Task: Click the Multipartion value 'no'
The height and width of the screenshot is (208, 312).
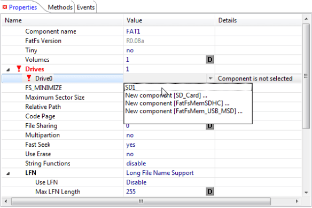Action: click(x=130, y=135)
